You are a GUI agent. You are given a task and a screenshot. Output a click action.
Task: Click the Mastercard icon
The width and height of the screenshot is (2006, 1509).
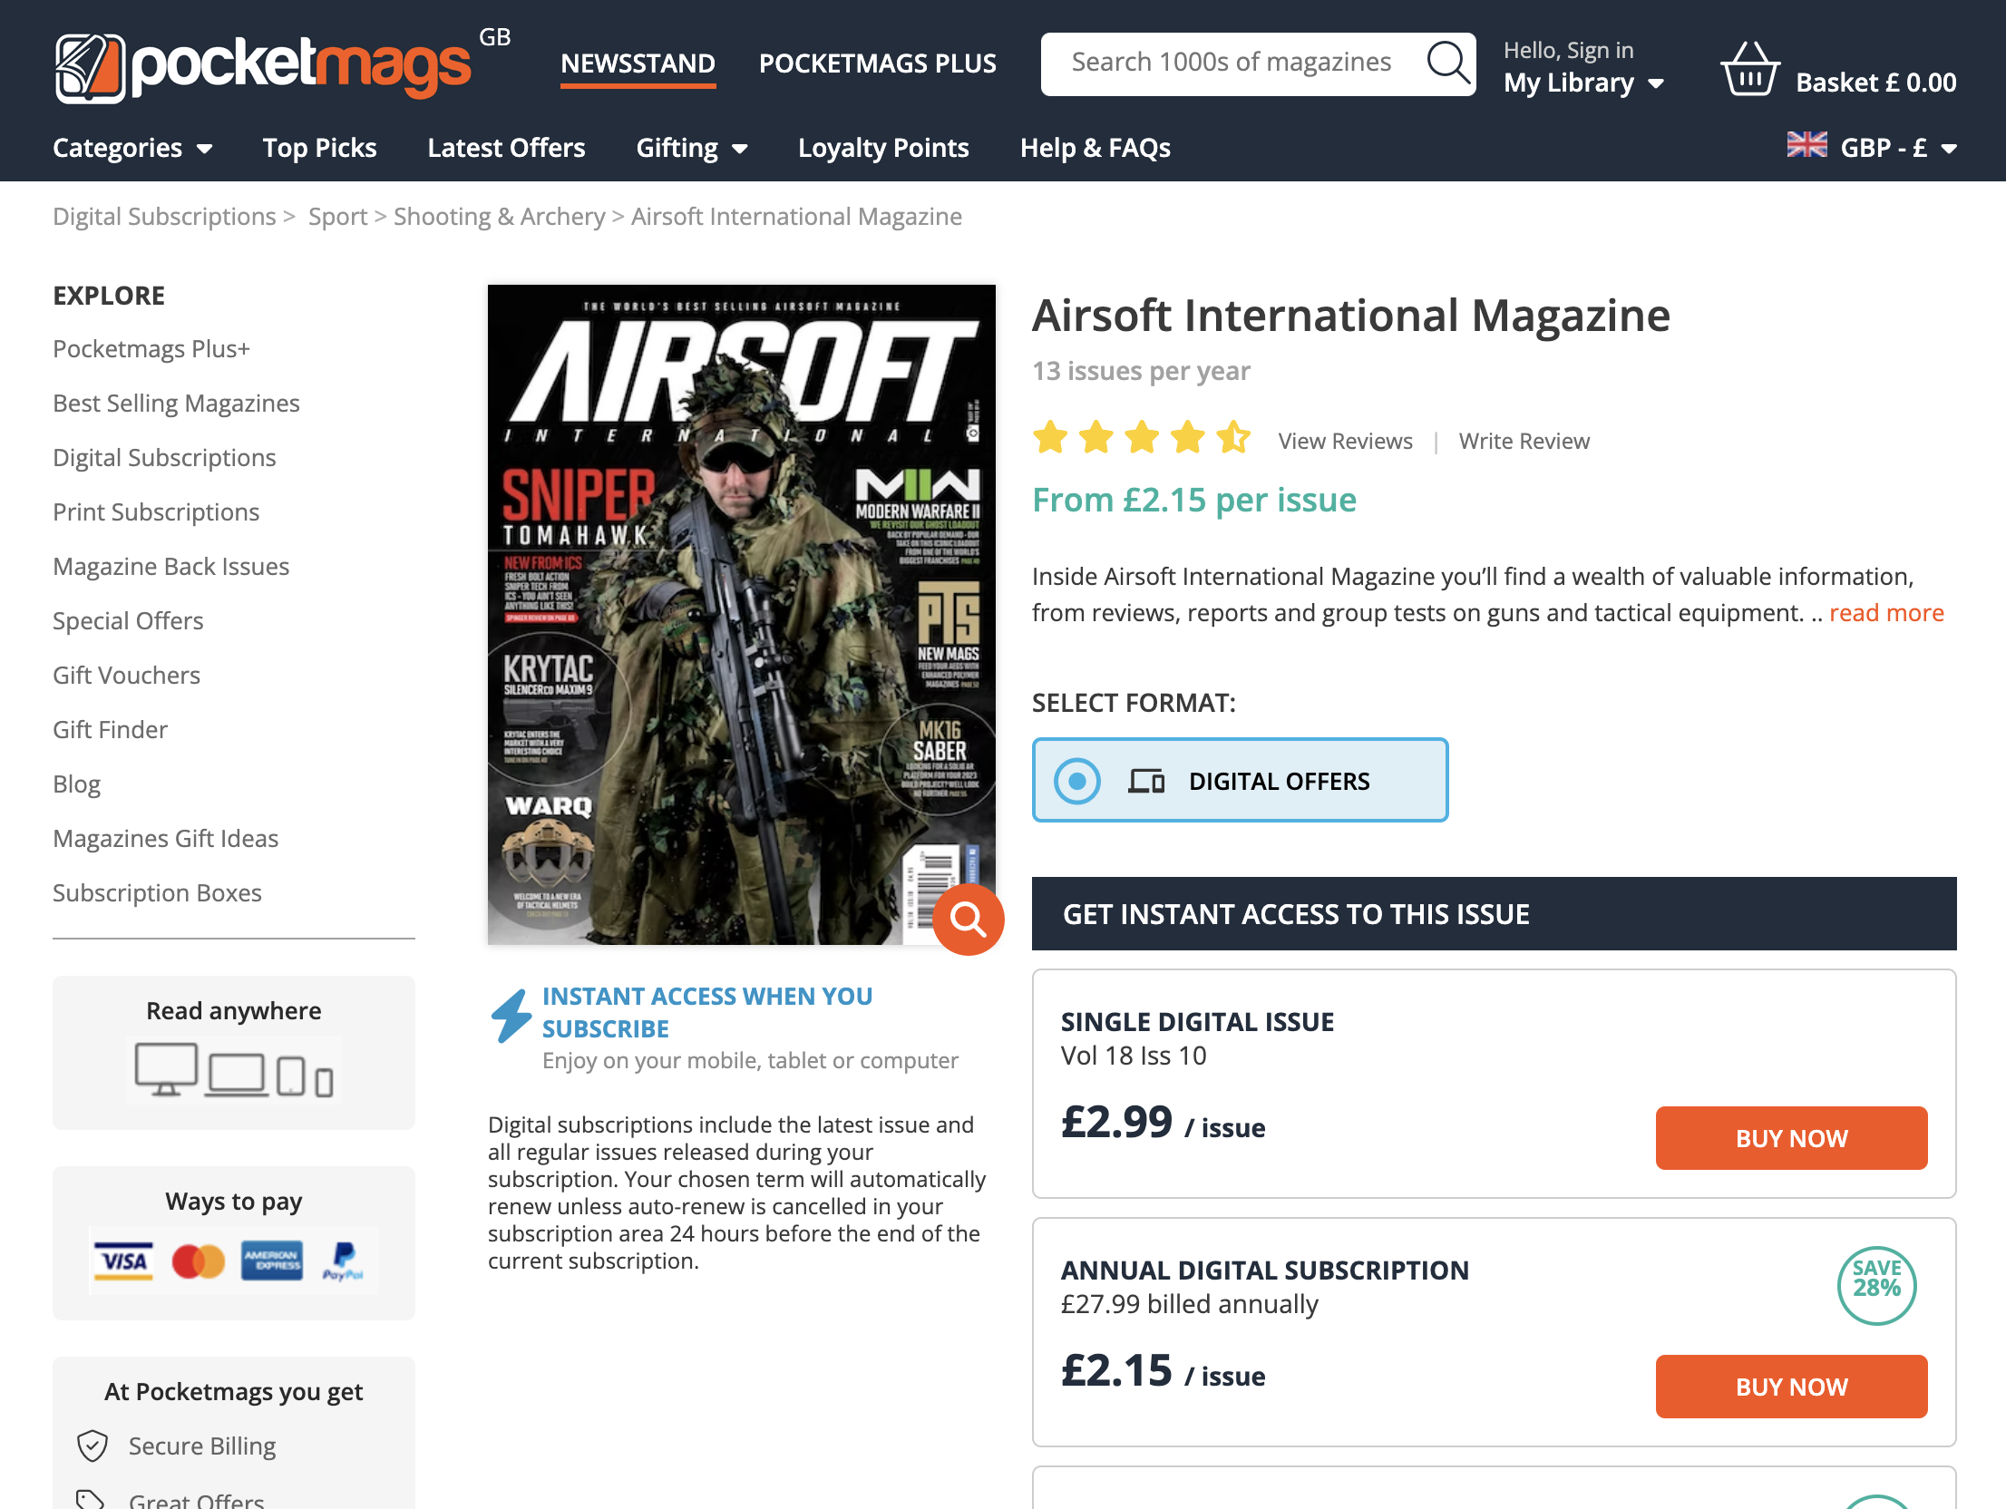[198, 1261]
